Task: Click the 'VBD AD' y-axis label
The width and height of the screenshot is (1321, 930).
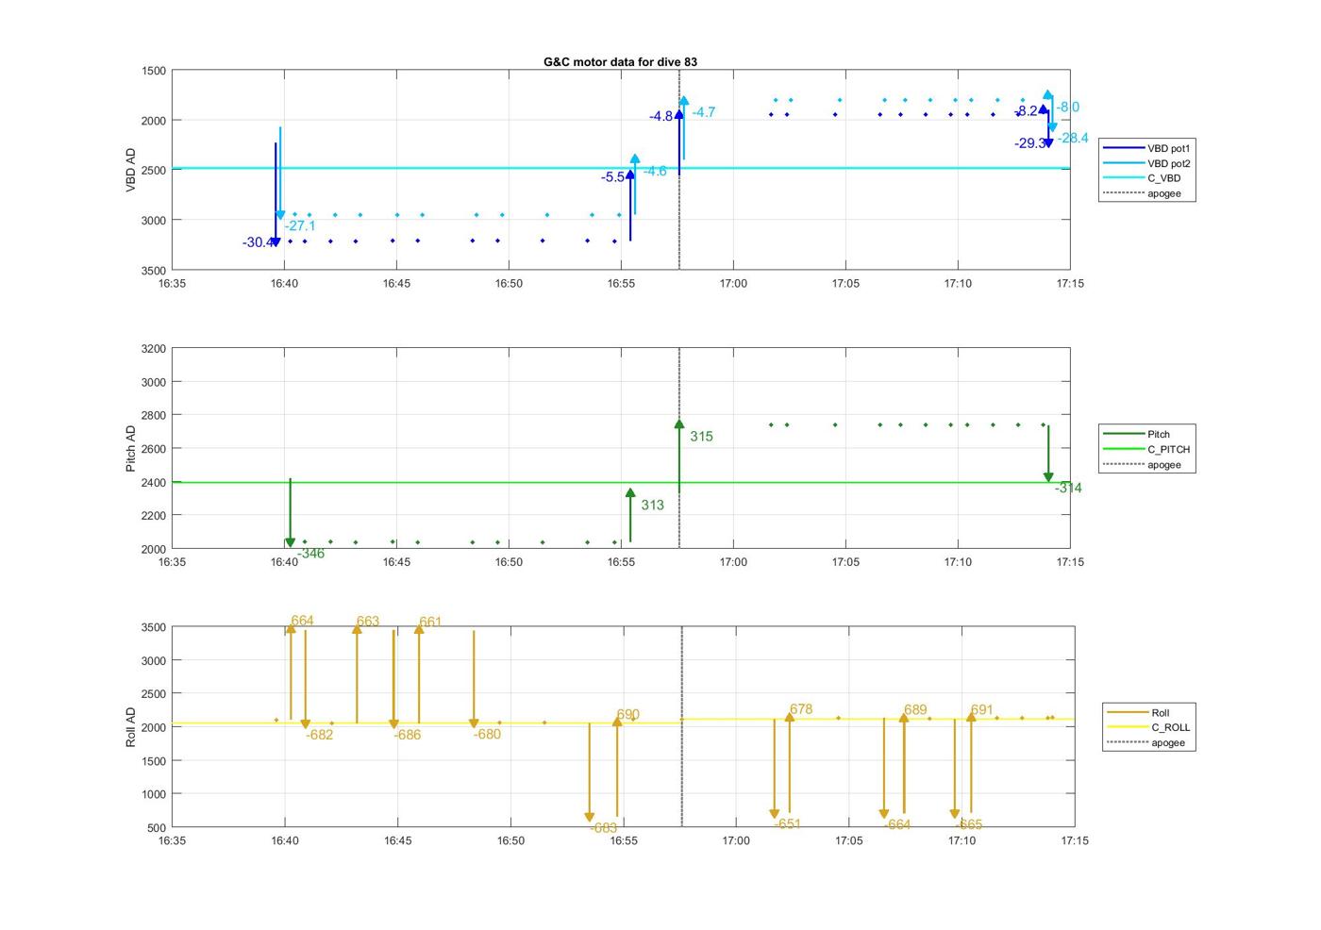Action: pos(131,170)
